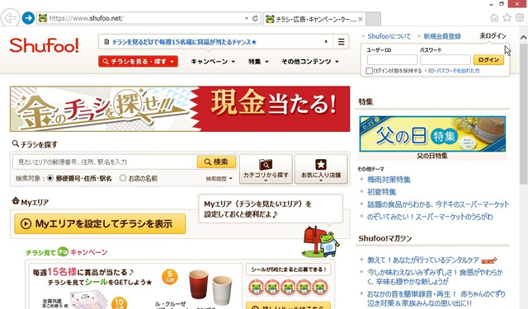Click the browser forward arrow button

coord(28,18)
